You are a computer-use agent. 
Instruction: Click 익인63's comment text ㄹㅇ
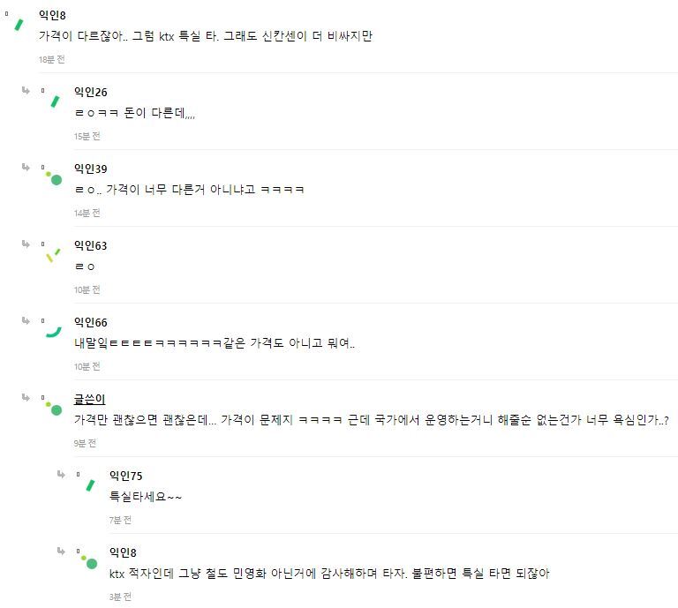point(84,266)
